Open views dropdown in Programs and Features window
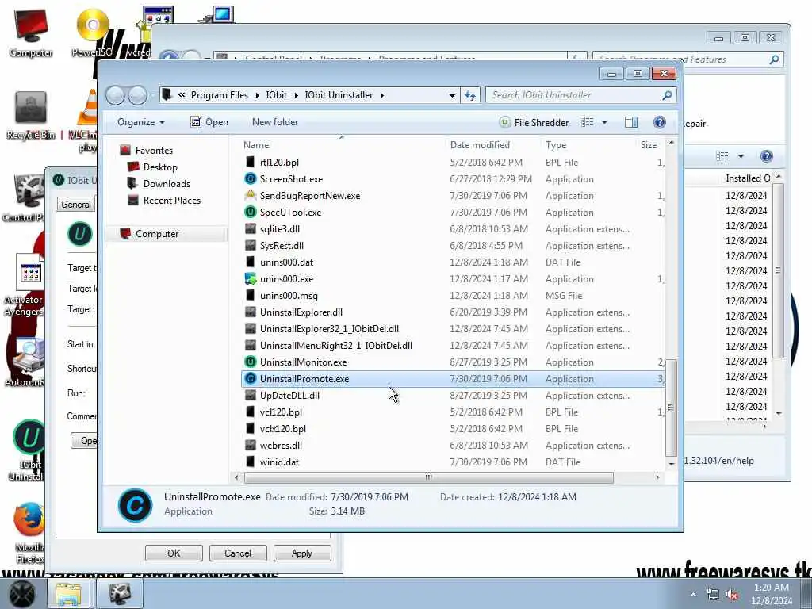The image size is (812, 609). coord(741,156)
